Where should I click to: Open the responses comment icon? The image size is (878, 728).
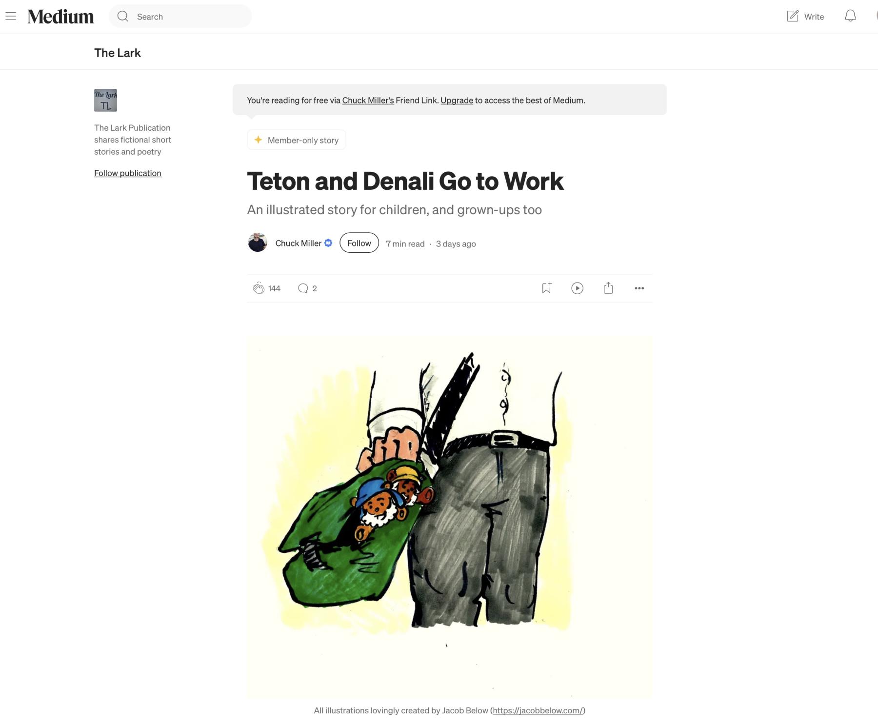303,288
